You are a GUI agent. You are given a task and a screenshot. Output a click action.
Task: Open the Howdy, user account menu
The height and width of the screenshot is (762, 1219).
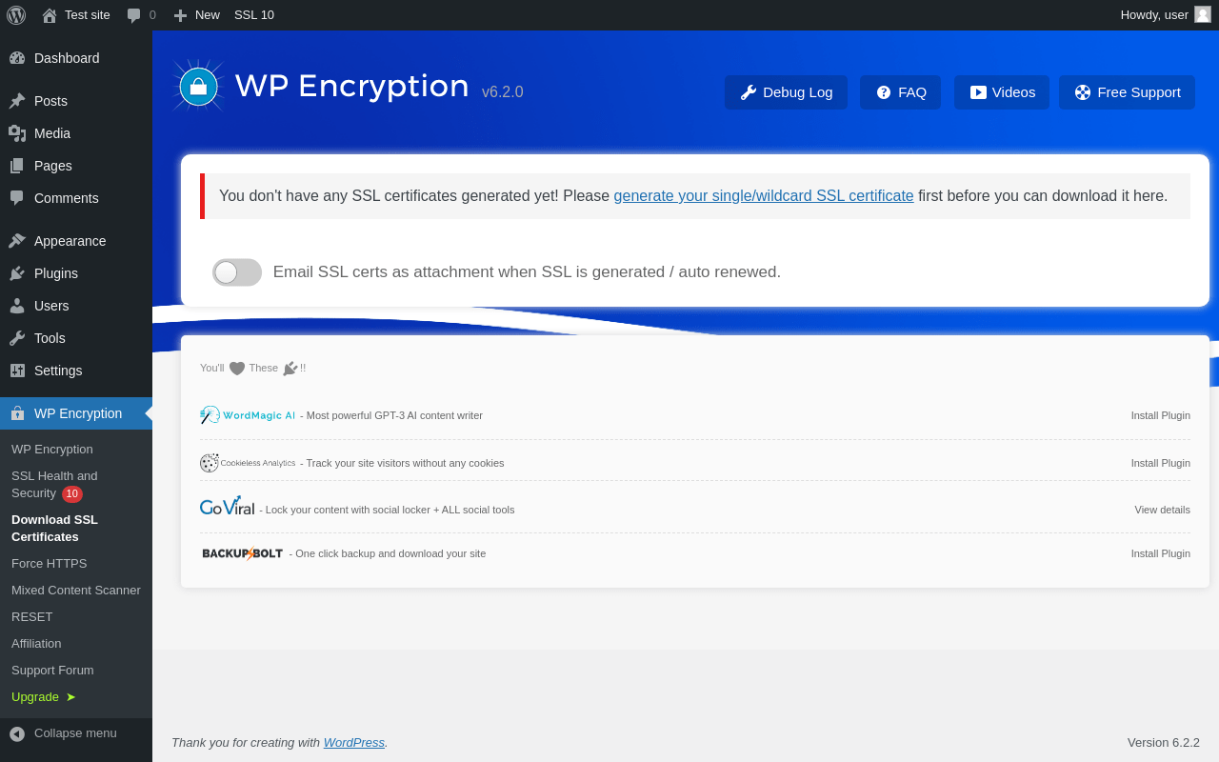(x=1154, y=15)
